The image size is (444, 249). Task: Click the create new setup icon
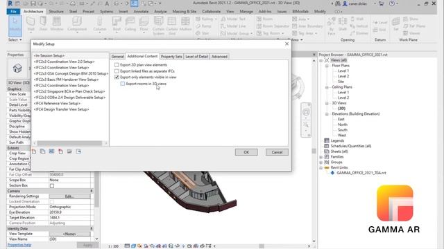[x=34, y=151]
